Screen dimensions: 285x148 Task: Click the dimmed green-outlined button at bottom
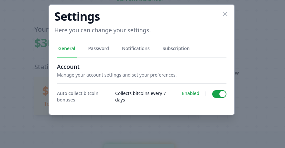[139, 145]
